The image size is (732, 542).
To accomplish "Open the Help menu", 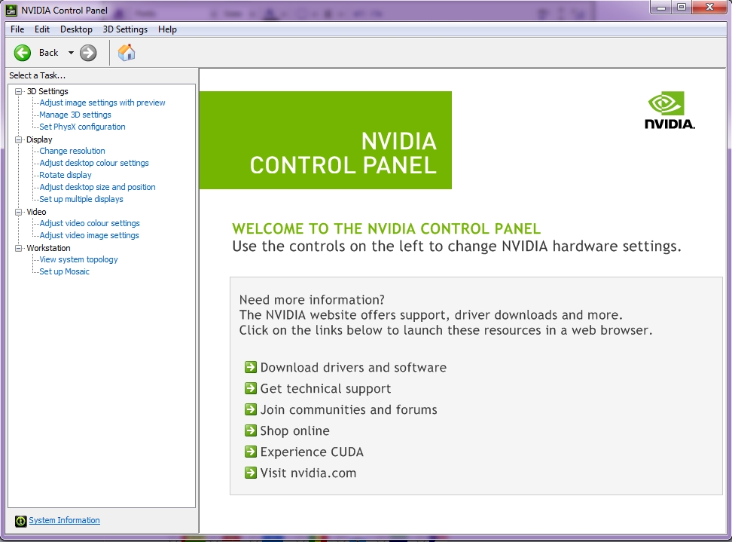I will (x=167, y=29).
